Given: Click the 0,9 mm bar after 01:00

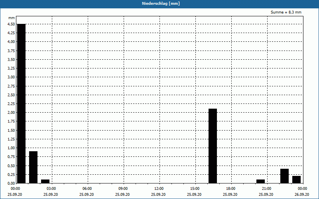Looking at the screenshot, I should click(x=33, y=167).
